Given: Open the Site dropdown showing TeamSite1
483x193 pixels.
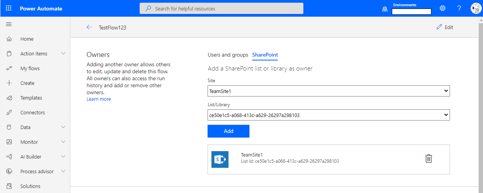Looking at the screenshot, I should pos(329,91).
